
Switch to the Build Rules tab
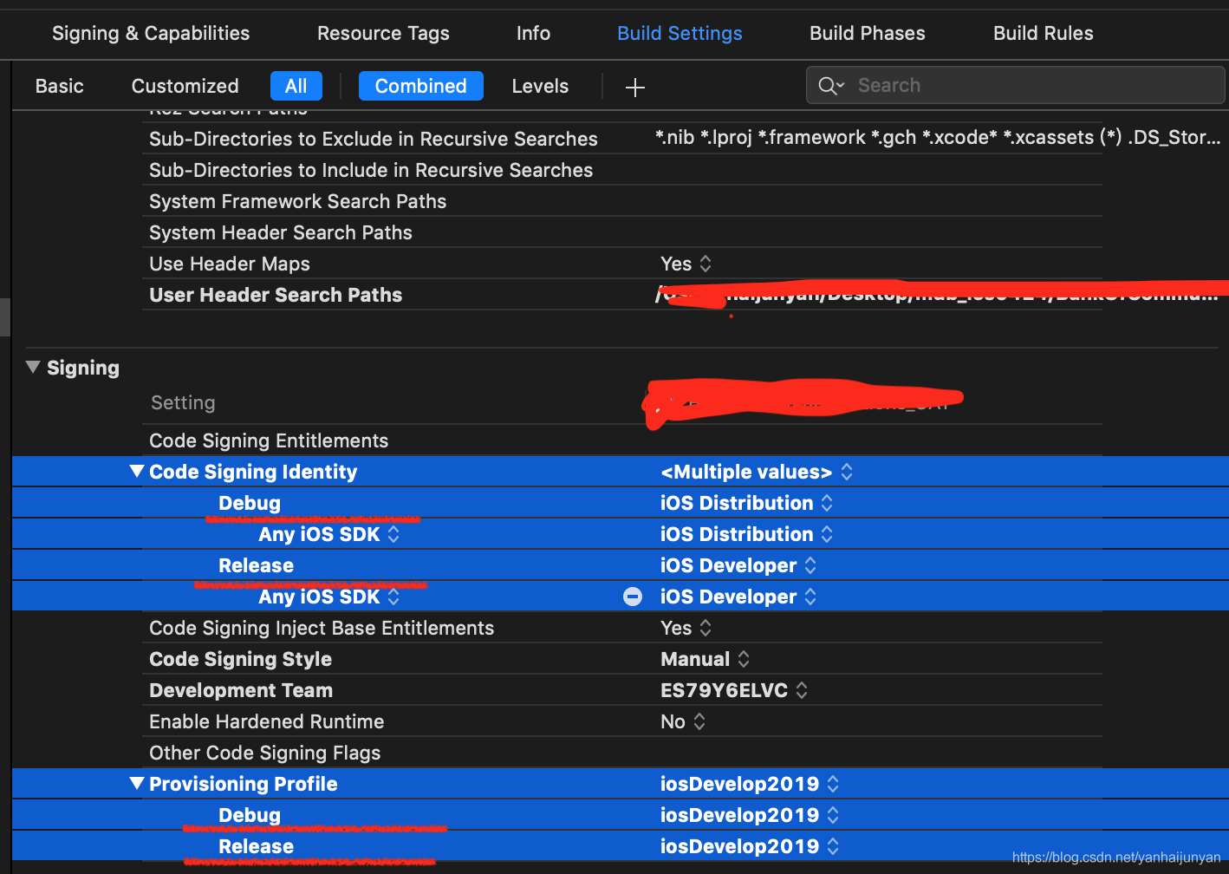(x=1043, y=33)
